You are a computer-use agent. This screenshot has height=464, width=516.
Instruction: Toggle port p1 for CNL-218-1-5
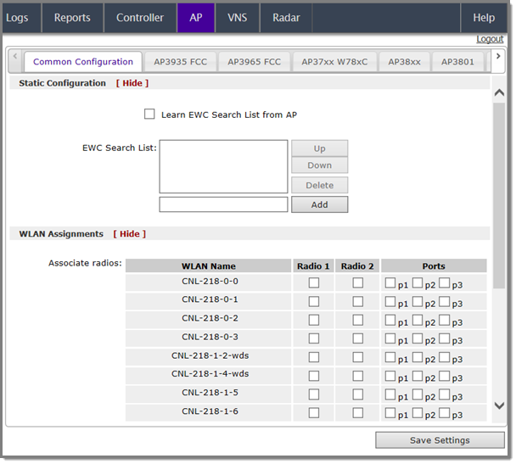(390, 394)
